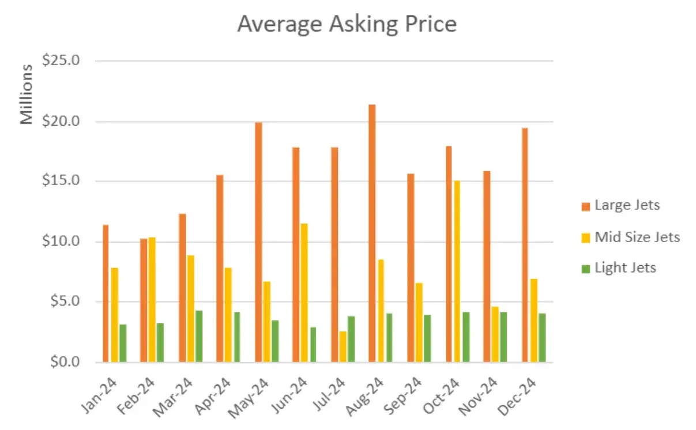Screen dimensions: 696x430
Task: Click the $25.0 axis value label
Action: pos(61,61)
